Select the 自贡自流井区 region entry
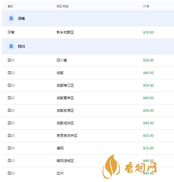Screen dimensions: 174x182 pos(67,136)
